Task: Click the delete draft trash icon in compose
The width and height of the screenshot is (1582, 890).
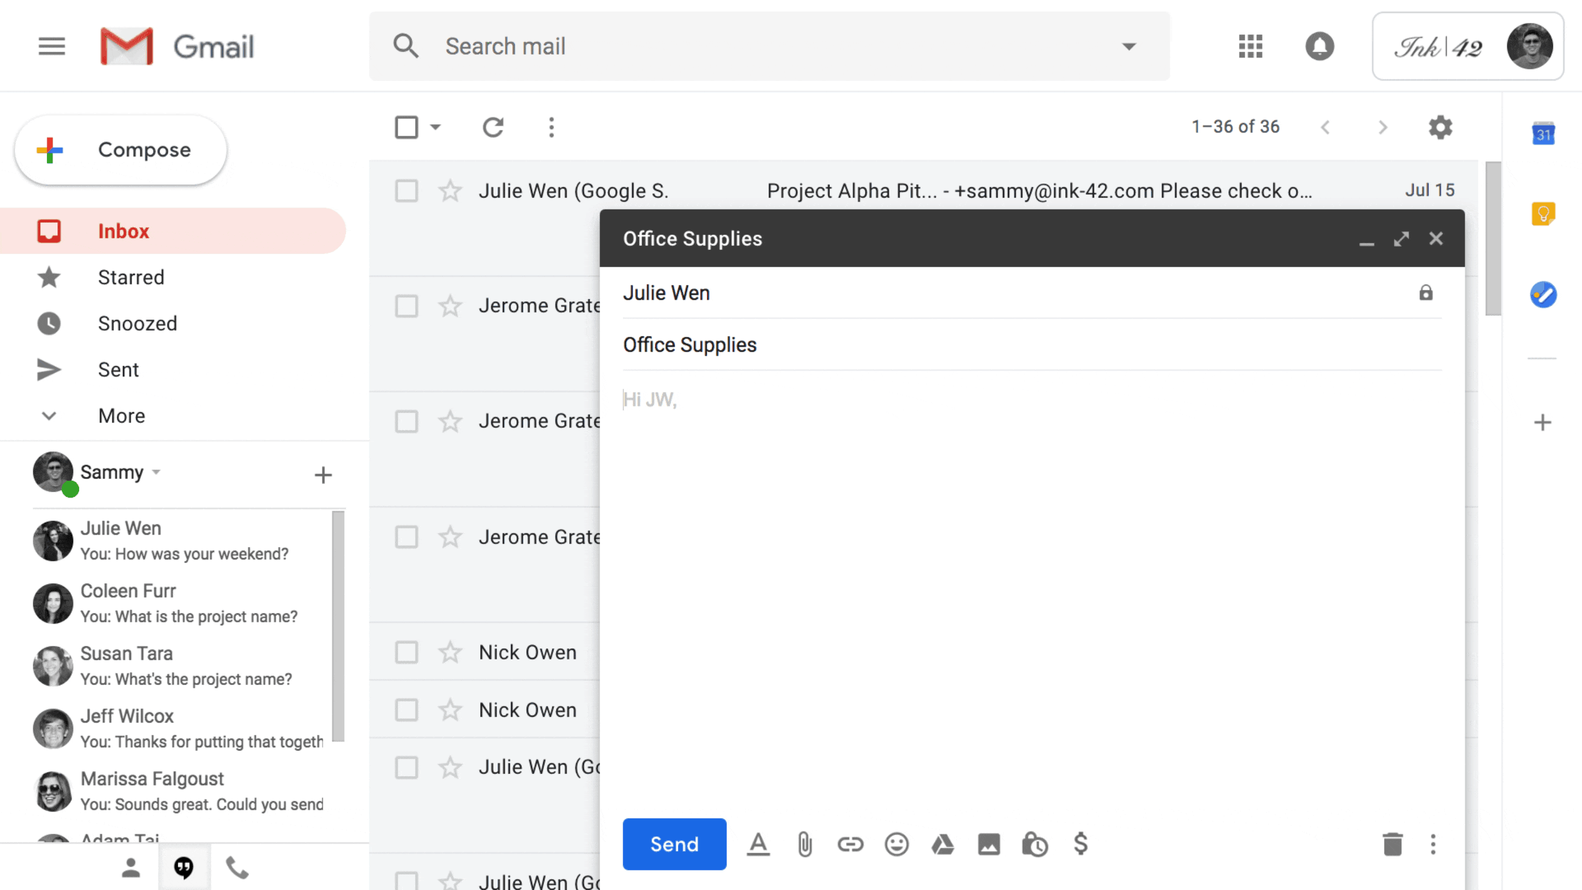Action: [1392, 844]
